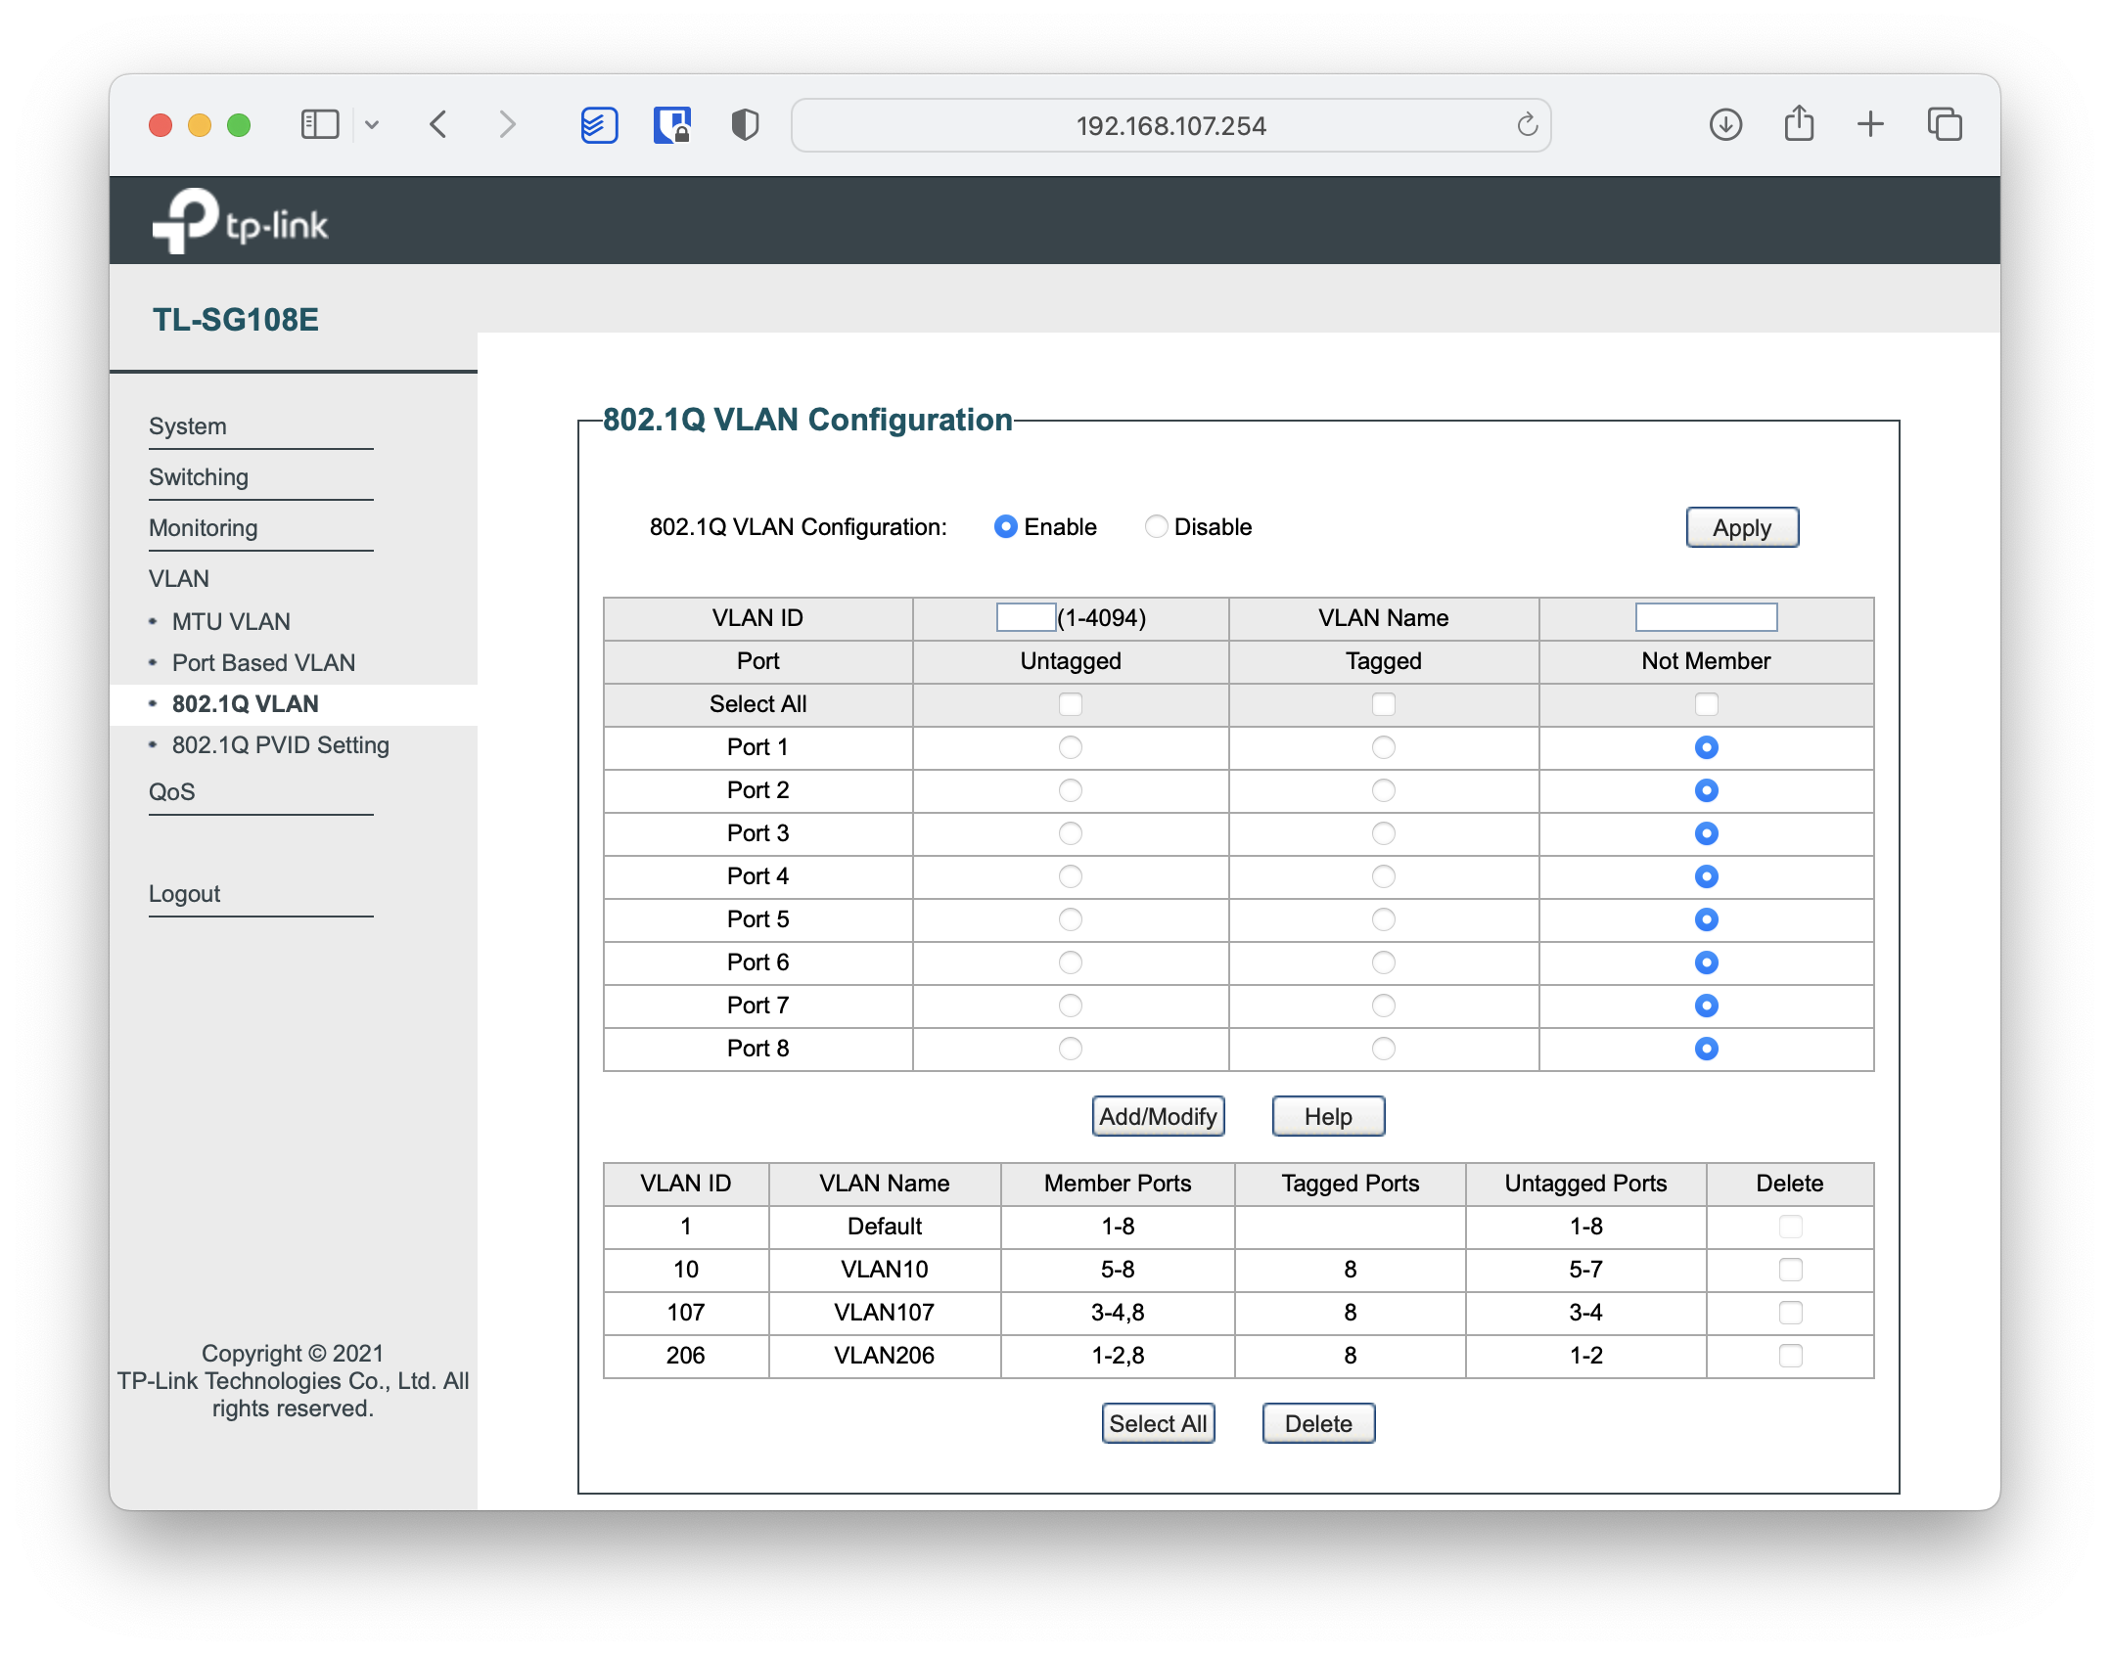2110x1655 pixels.
Task: Set Port 1 to Tagged
Action: [1383, 747]
